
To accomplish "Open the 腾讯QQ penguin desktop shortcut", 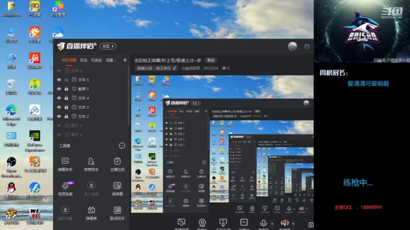I will point(11,191).
